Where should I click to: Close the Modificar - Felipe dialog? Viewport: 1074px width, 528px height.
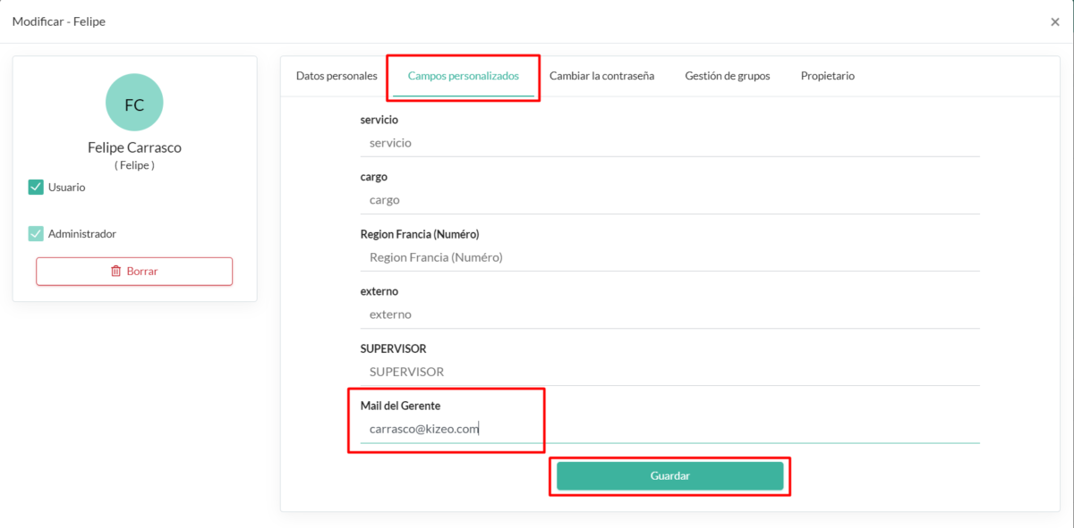pyautogui.click(x=1054, y=21)
